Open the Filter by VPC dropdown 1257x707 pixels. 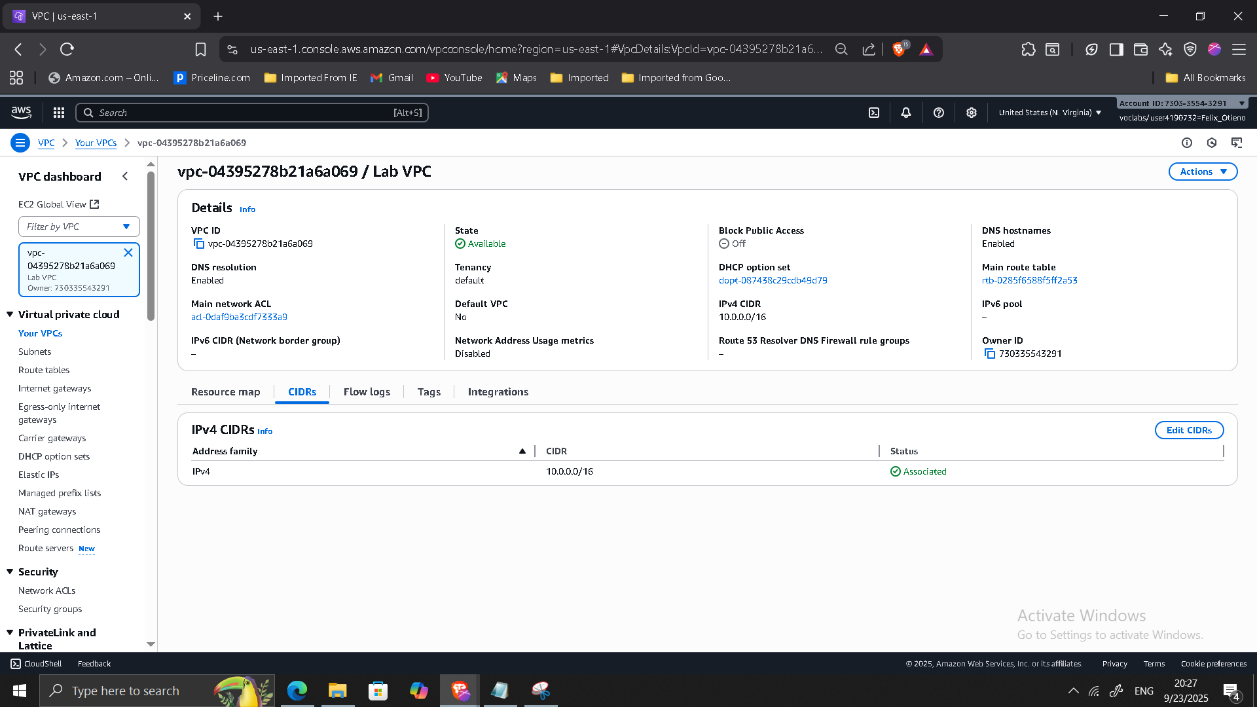click(79, 227)
